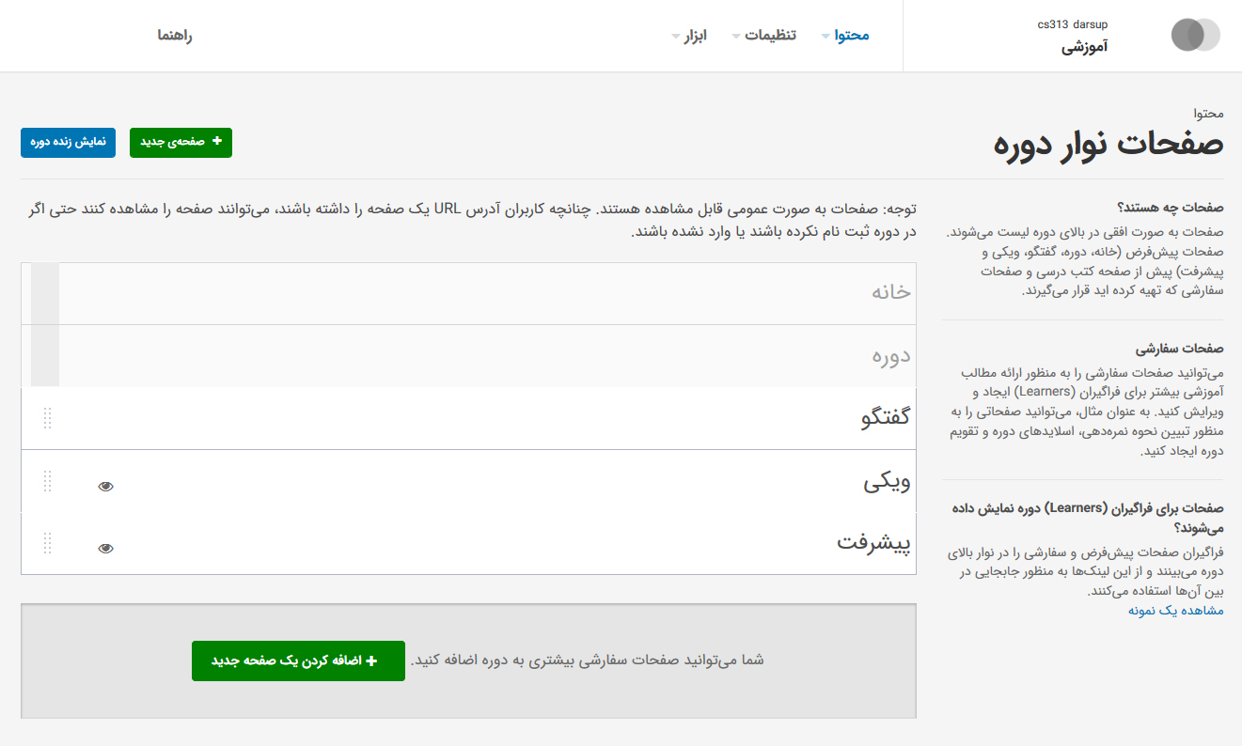
Task: Open the راهنما help menu item
Action: pos(175,36)
